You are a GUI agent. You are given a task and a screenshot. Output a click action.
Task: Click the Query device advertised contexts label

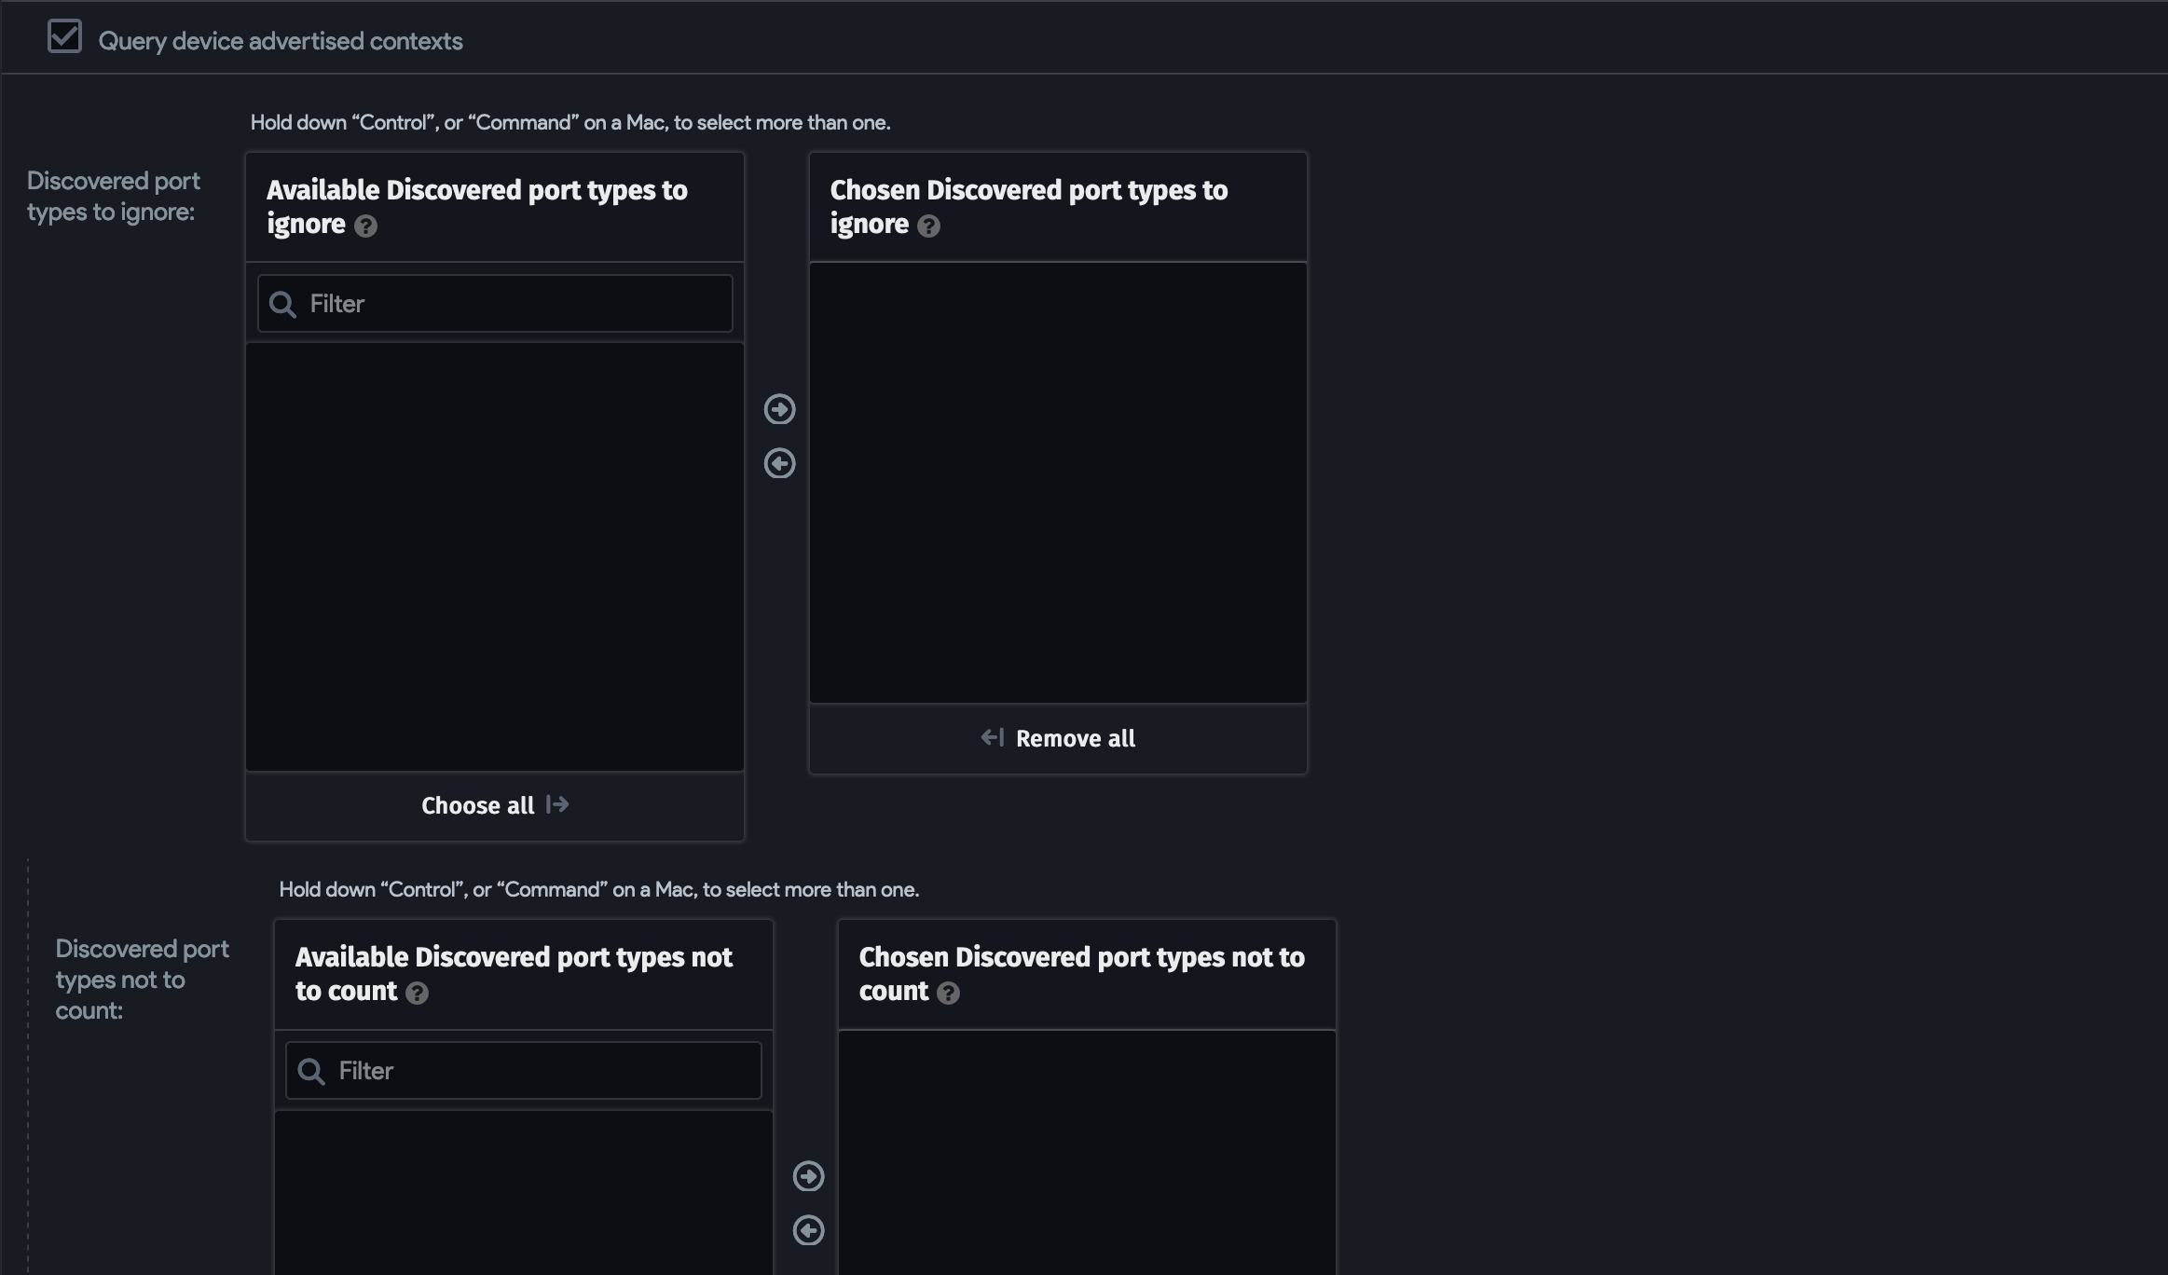tap(280, 41)
